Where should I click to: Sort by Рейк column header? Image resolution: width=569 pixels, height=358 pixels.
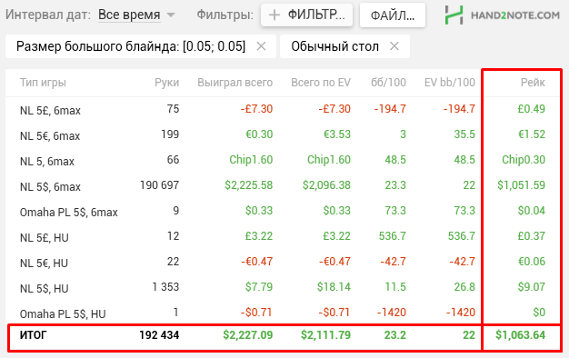point(533,83)
